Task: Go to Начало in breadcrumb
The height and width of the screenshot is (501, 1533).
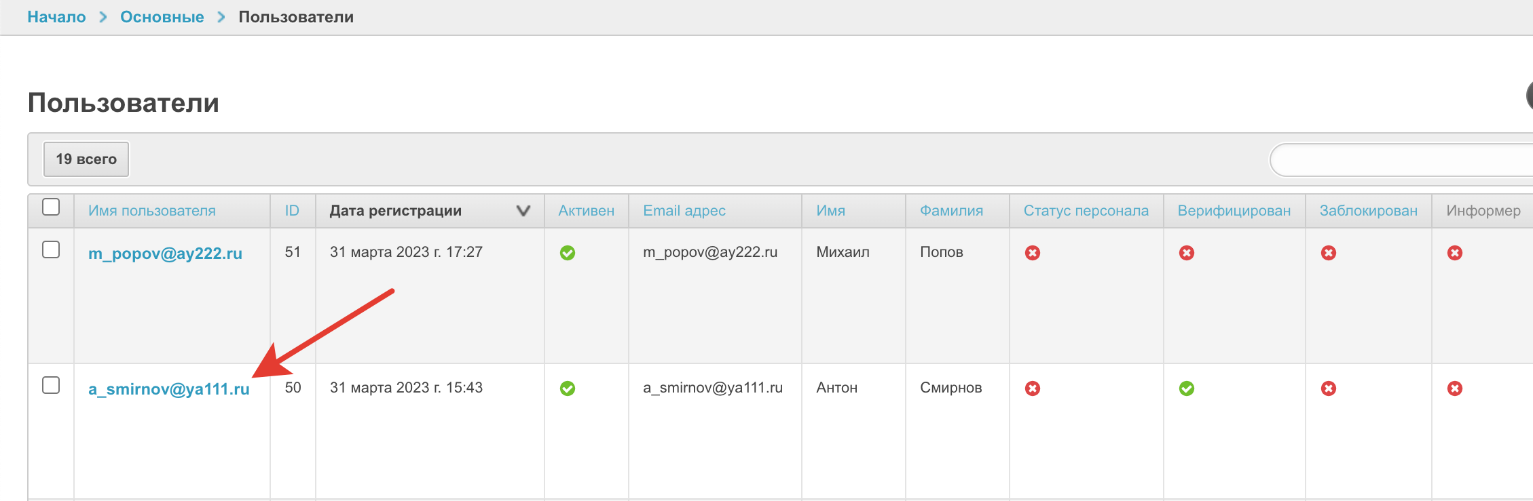Action: [56, 17]
